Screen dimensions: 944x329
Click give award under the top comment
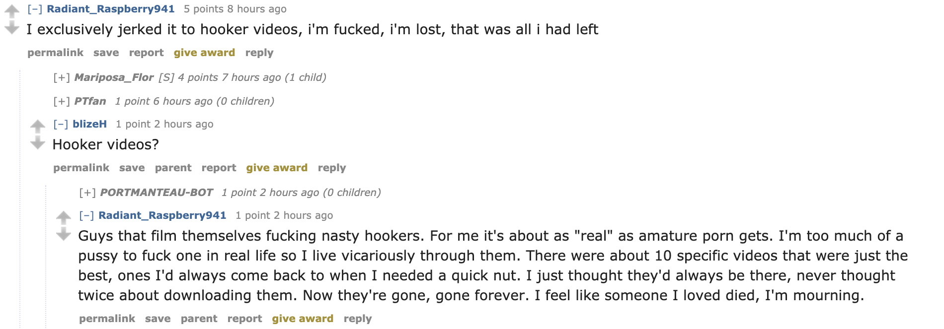click(x=204, y=53)
